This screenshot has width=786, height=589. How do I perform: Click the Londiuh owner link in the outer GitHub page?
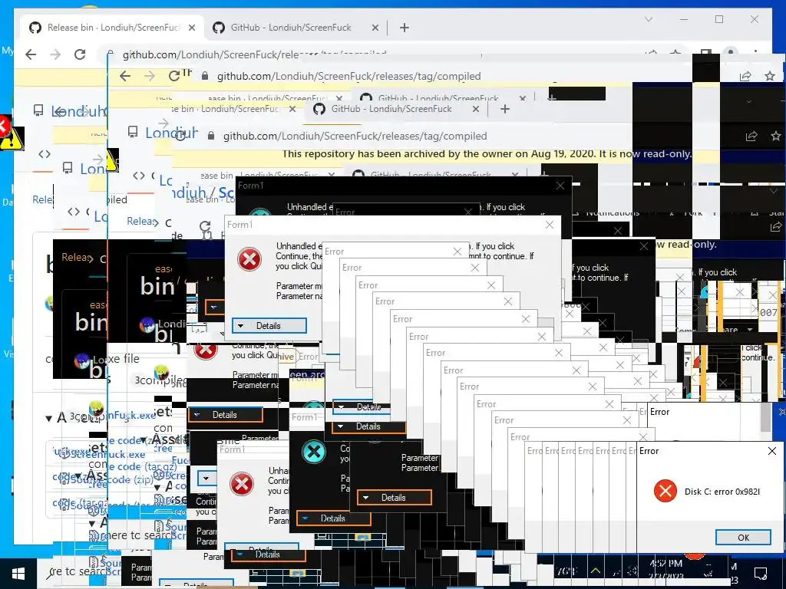[x=78, y=111]
